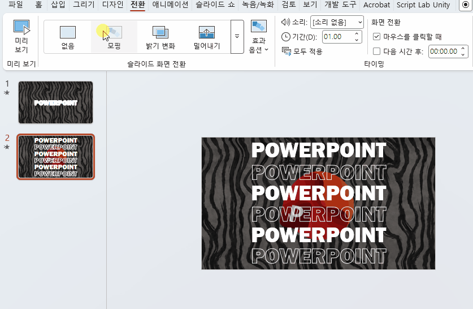Screen dimensions: 473x309
Task: Select slide 1 thumbnail
Action: click(55, 102)
